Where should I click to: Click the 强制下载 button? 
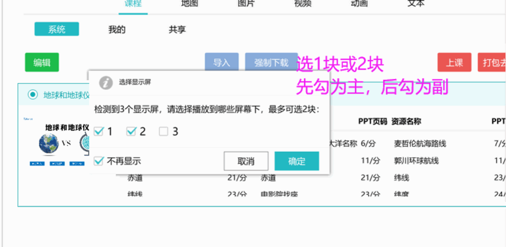pyautogui.click(x=271, y=63)
